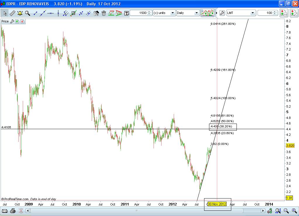This screenshot has width=299, height=216.
Task: Click the zoom out magnifier icon
Action: click(286, 211)
